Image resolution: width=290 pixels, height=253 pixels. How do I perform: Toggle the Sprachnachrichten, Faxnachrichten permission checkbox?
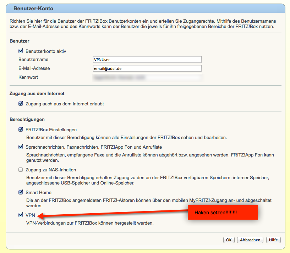pos(21,147)
